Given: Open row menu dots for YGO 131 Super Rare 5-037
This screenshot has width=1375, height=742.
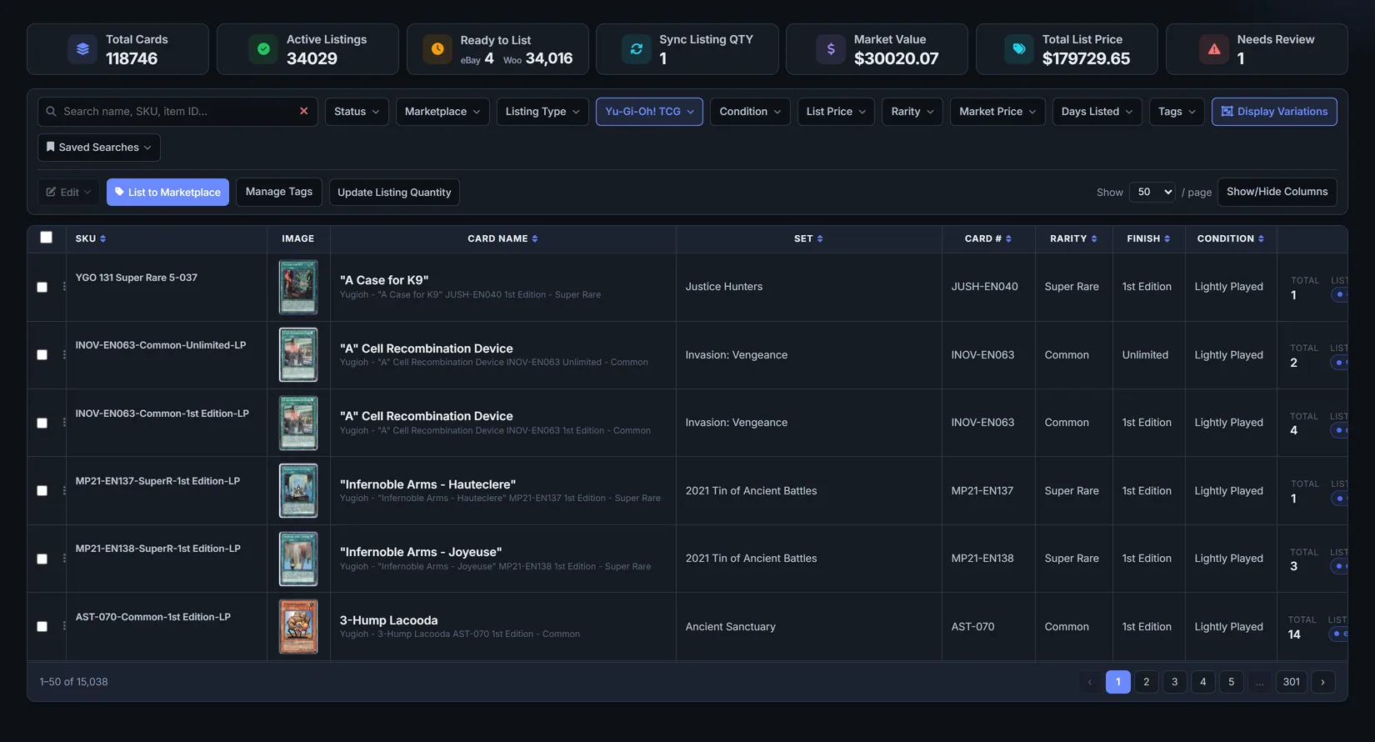Looking at the screenshot, I should tap(64, 287).
